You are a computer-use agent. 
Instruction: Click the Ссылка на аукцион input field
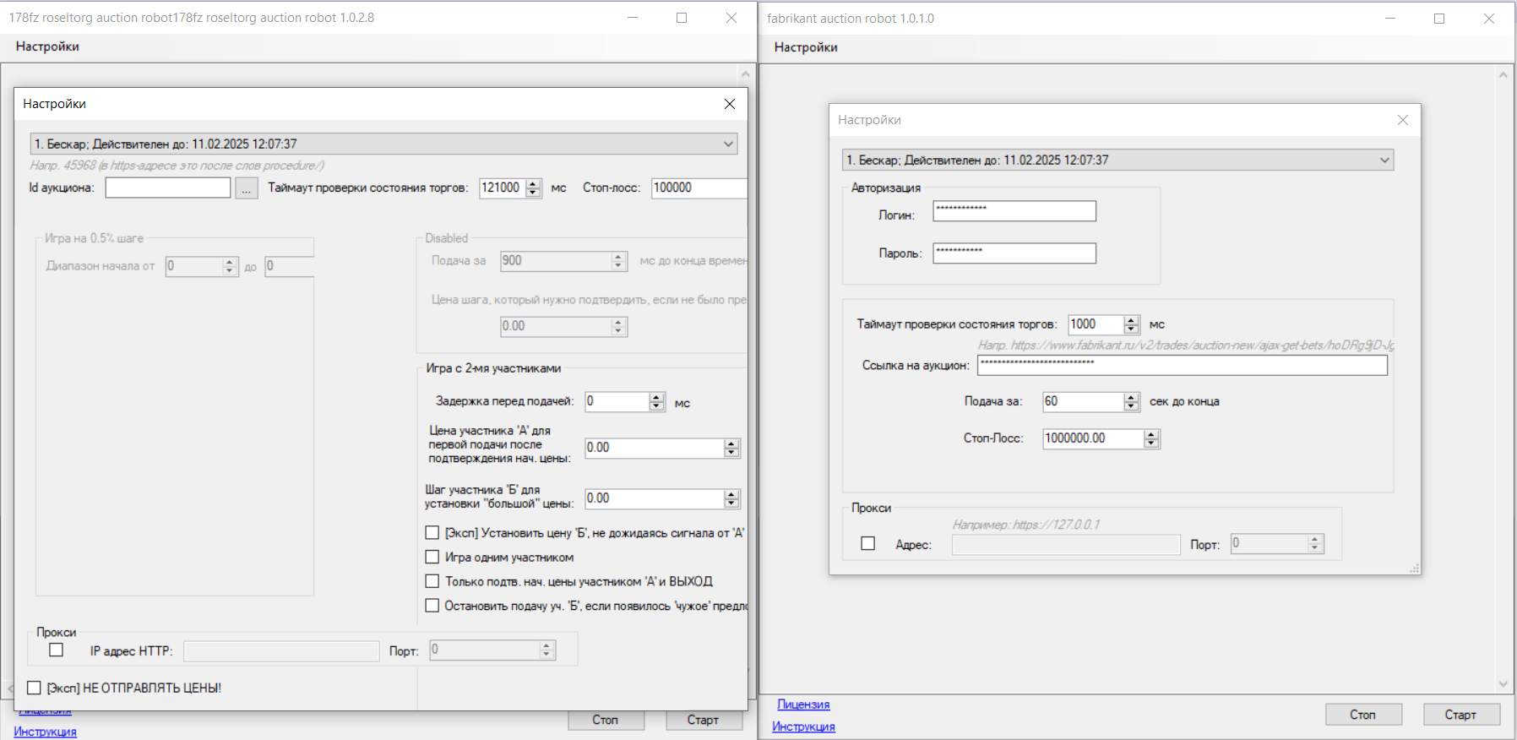(x=1182, y=365)
